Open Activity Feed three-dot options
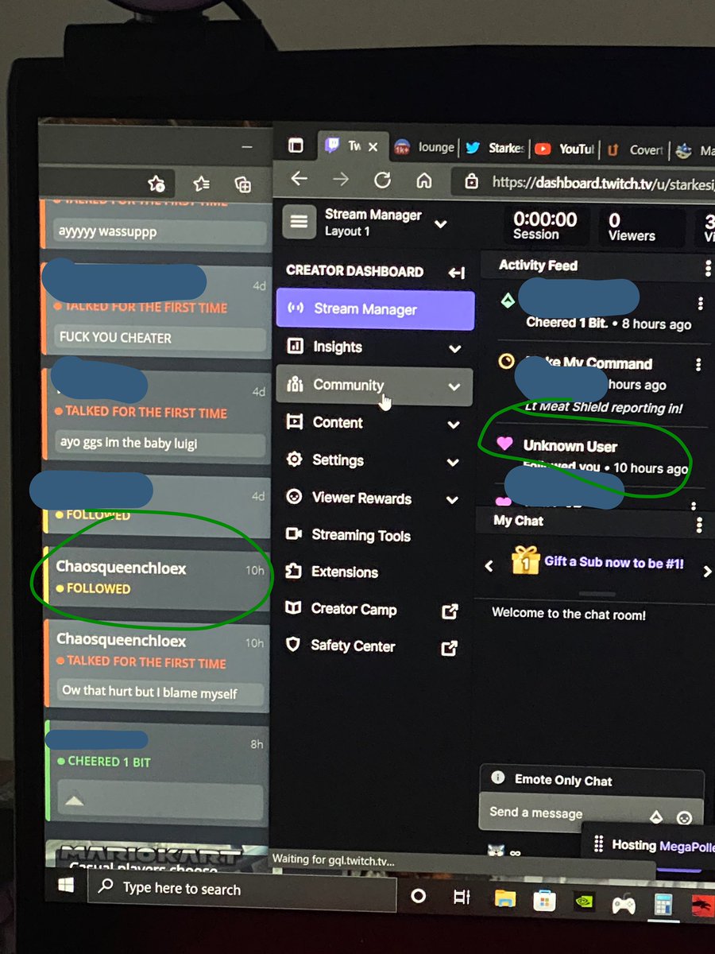This screenshot has width=715, height=954. (x=708, y=268)
